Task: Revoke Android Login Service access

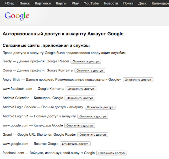Action: [100, 107]
